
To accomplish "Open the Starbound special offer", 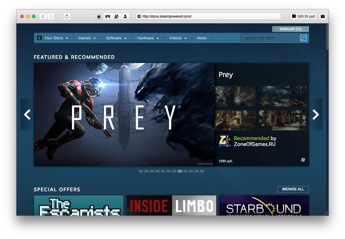I will pos(264,205).
